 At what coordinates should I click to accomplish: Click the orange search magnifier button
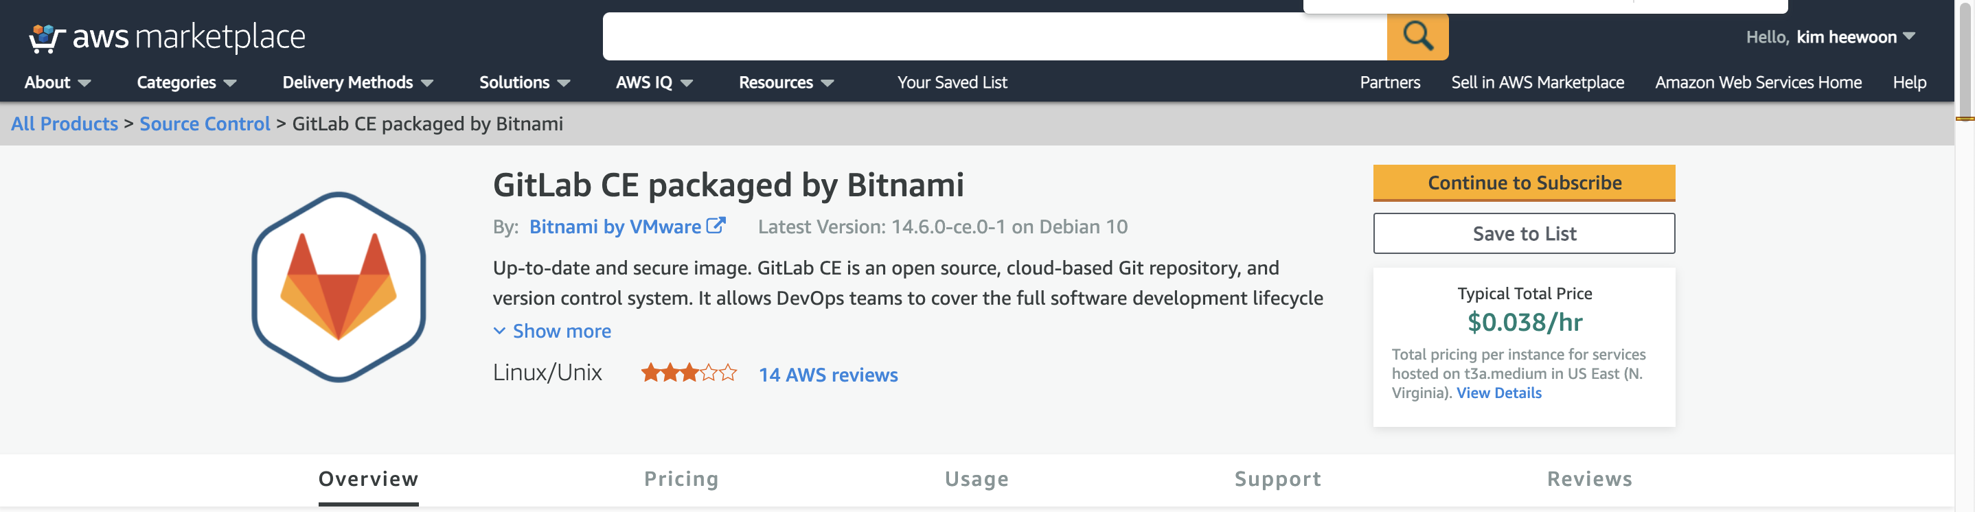[x=1417, y=36]
